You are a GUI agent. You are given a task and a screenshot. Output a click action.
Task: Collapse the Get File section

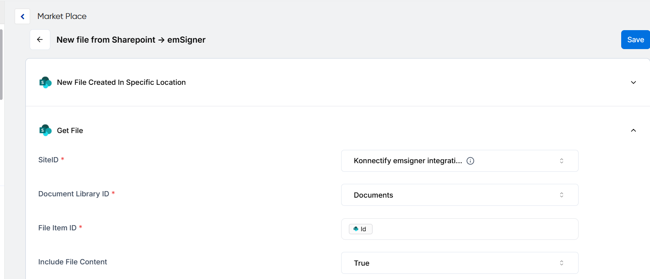click(633, 130)
